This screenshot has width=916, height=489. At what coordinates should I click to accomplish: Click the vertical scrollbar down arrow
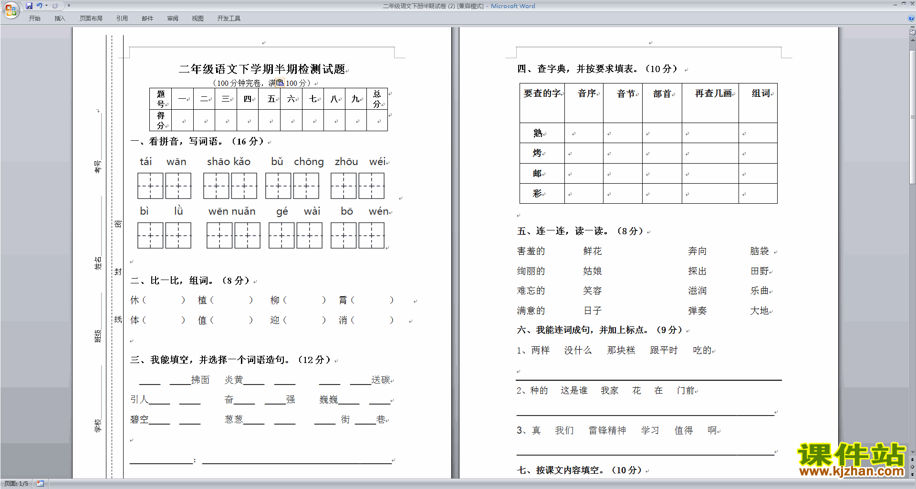912,452
